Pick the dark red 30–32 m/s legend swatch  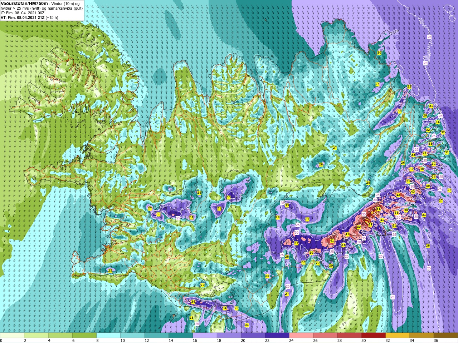click(x=374, y=335)
